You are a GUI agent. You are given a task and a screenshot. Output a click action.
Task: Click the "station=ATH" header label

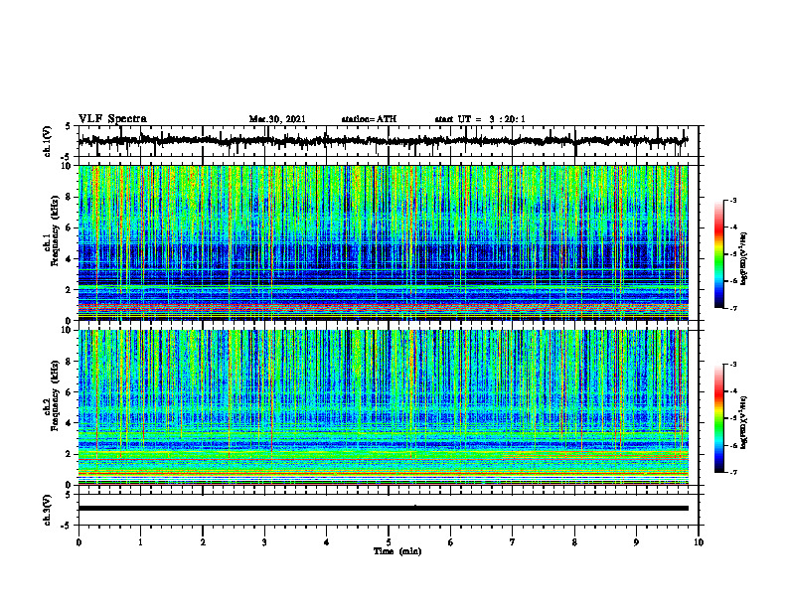pyautogui.click(x=369, y=119)
